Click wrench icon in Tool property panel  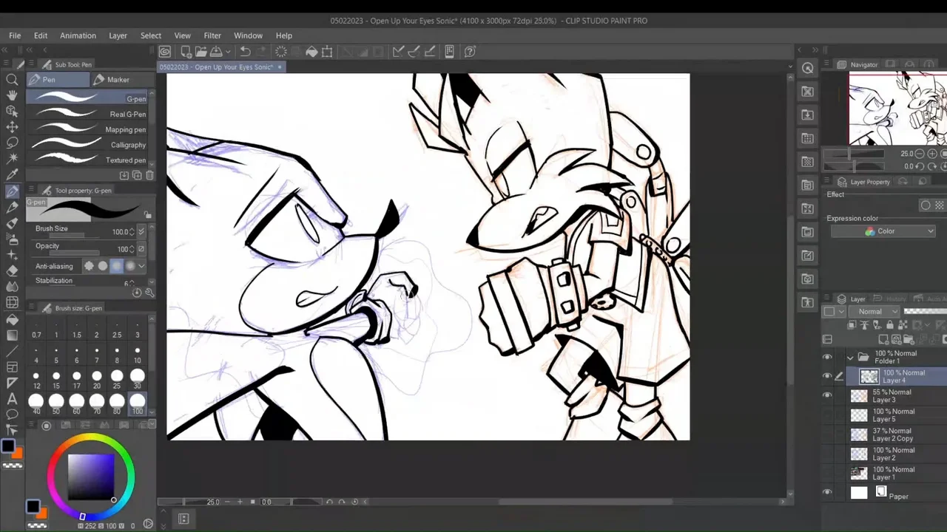pyautogui.click(x=150, y=293)
